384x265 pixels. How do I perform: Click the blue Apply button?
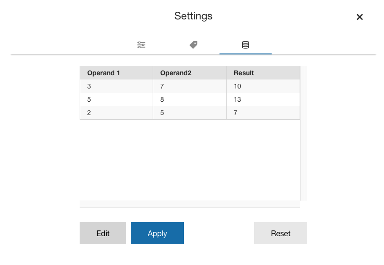coord(157,233)
